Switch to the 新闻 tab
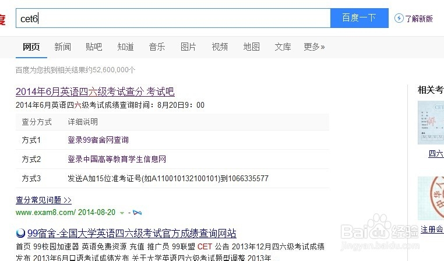The width and height of the screenshot is (444, 261). tap(62, 47)
